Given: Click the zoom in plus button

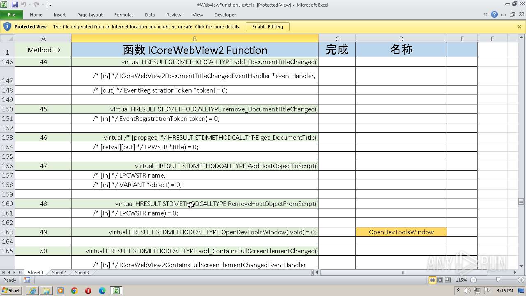Looking at the screenshot, I should (521, 280).
